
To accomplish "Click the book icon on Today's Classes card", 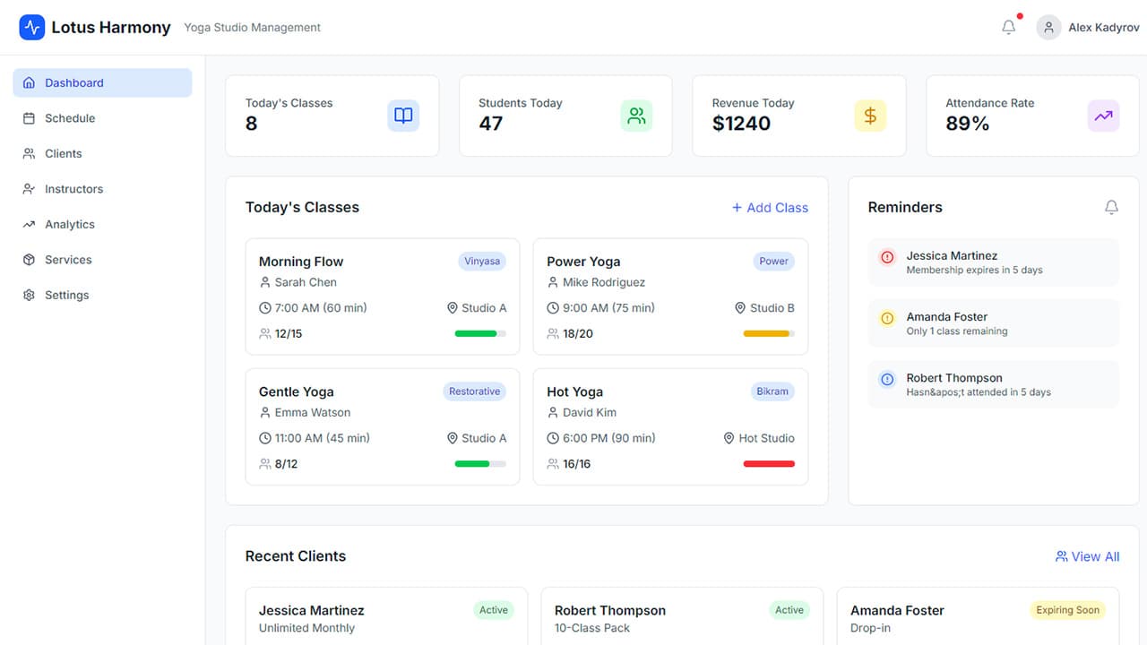I will tap(402, 115).
